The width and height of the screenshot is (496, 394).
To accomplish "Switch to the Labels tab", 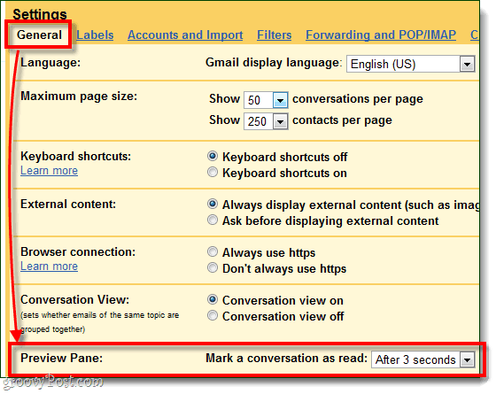I will (95, 35).
